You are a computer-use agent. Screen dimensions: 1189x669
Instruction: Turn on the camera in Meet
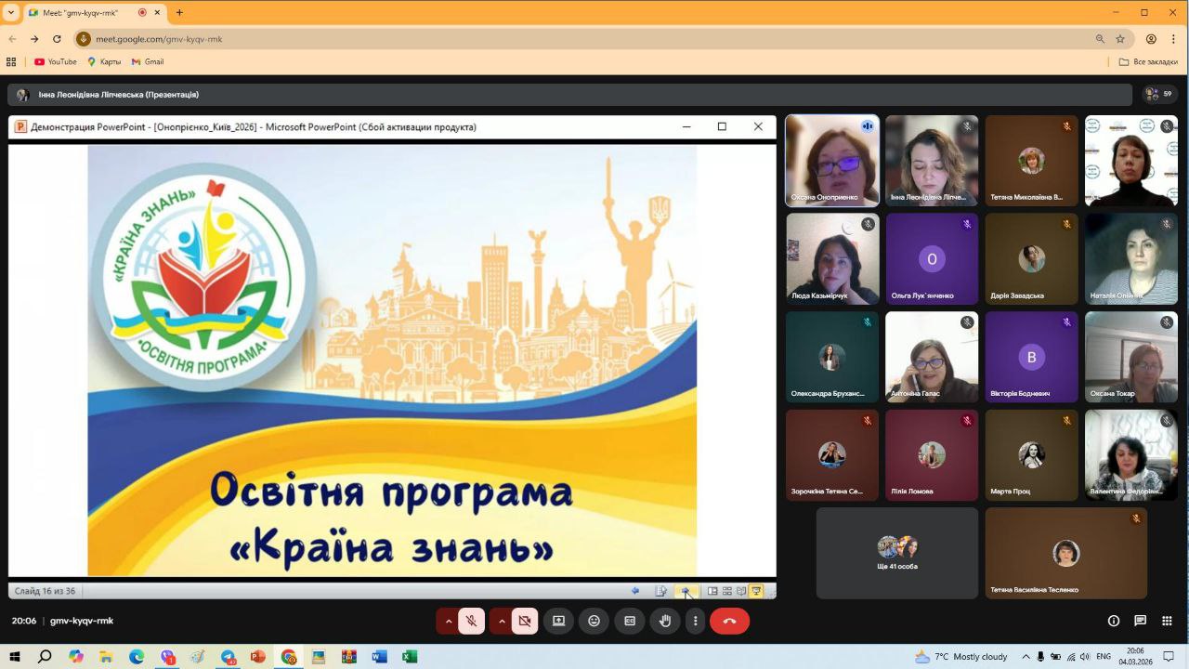(525, 621)
